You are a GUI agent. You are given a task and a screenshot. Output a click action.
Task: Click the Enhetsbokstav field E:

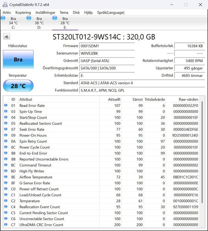click(107, 75)
